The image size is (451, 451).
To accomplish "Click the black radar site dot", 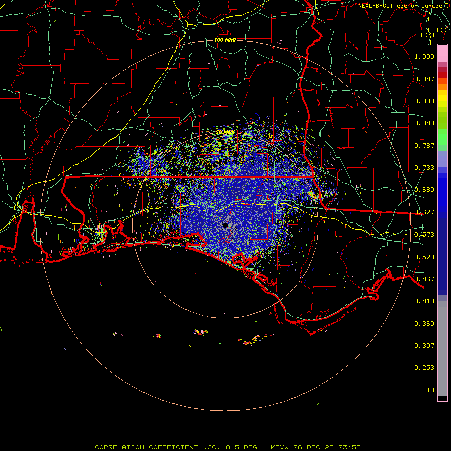I will (225, 225).
